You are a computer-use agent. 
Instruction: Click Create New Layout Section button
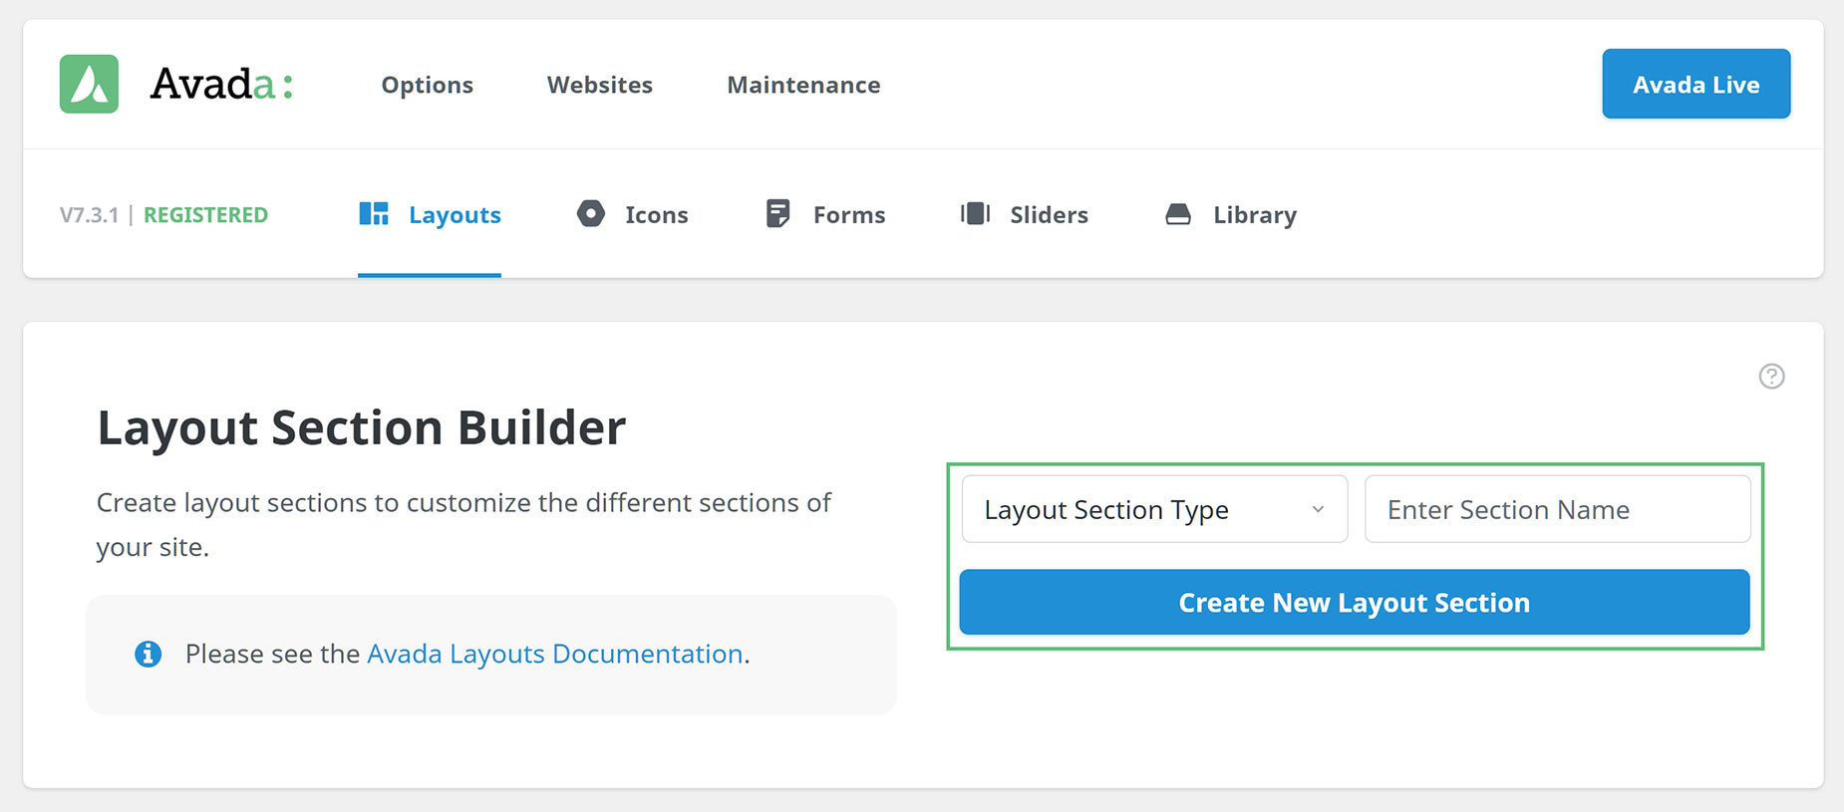pos(1355,602)
